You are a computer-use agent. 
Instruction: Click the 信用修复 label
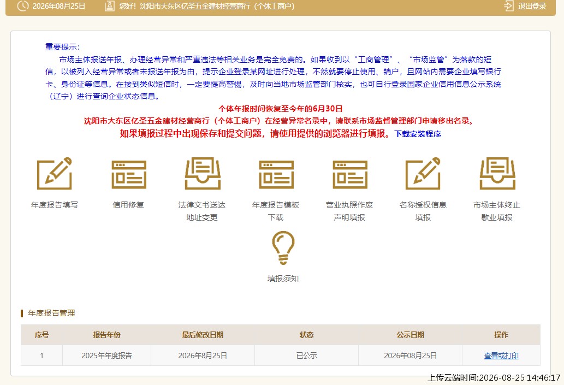[128, 205]
